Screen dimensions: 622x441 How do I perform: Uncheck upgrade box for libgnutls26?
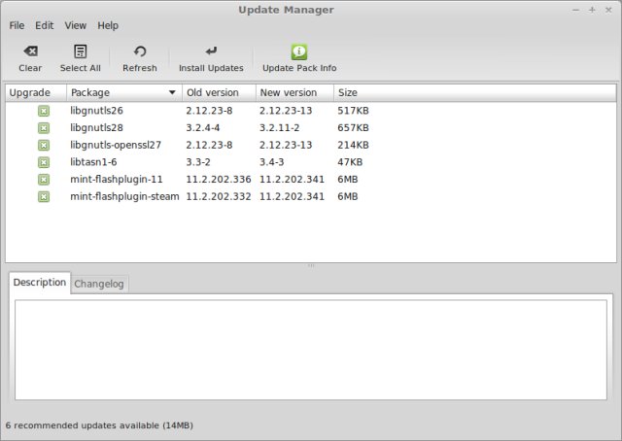pyautogui.click(x=44, y=111)
